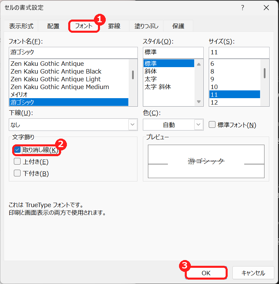Click the スタイル text field
Screen dimensions: 279x284
point(173,53)
